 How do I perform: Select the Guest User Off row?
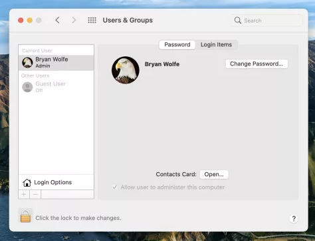click(56, 87)
